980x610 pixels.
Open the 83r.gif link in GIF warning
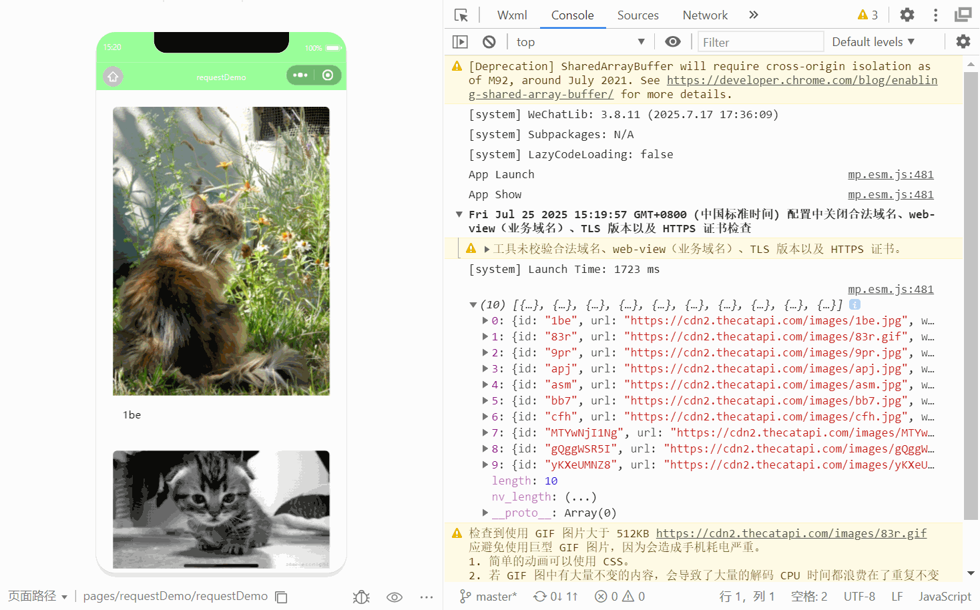(x=791, y=533)
